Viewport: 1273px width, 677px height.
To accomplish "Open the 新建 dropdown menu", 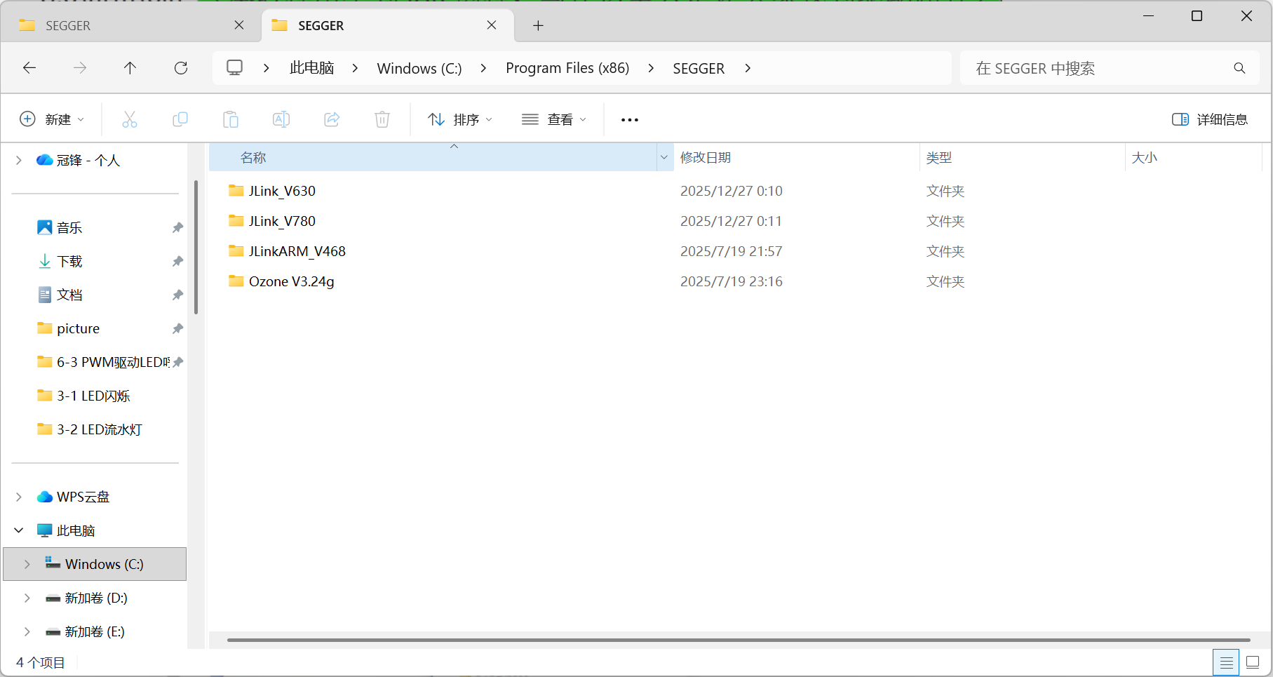I will pyautogui.click(x=52, y=119).
